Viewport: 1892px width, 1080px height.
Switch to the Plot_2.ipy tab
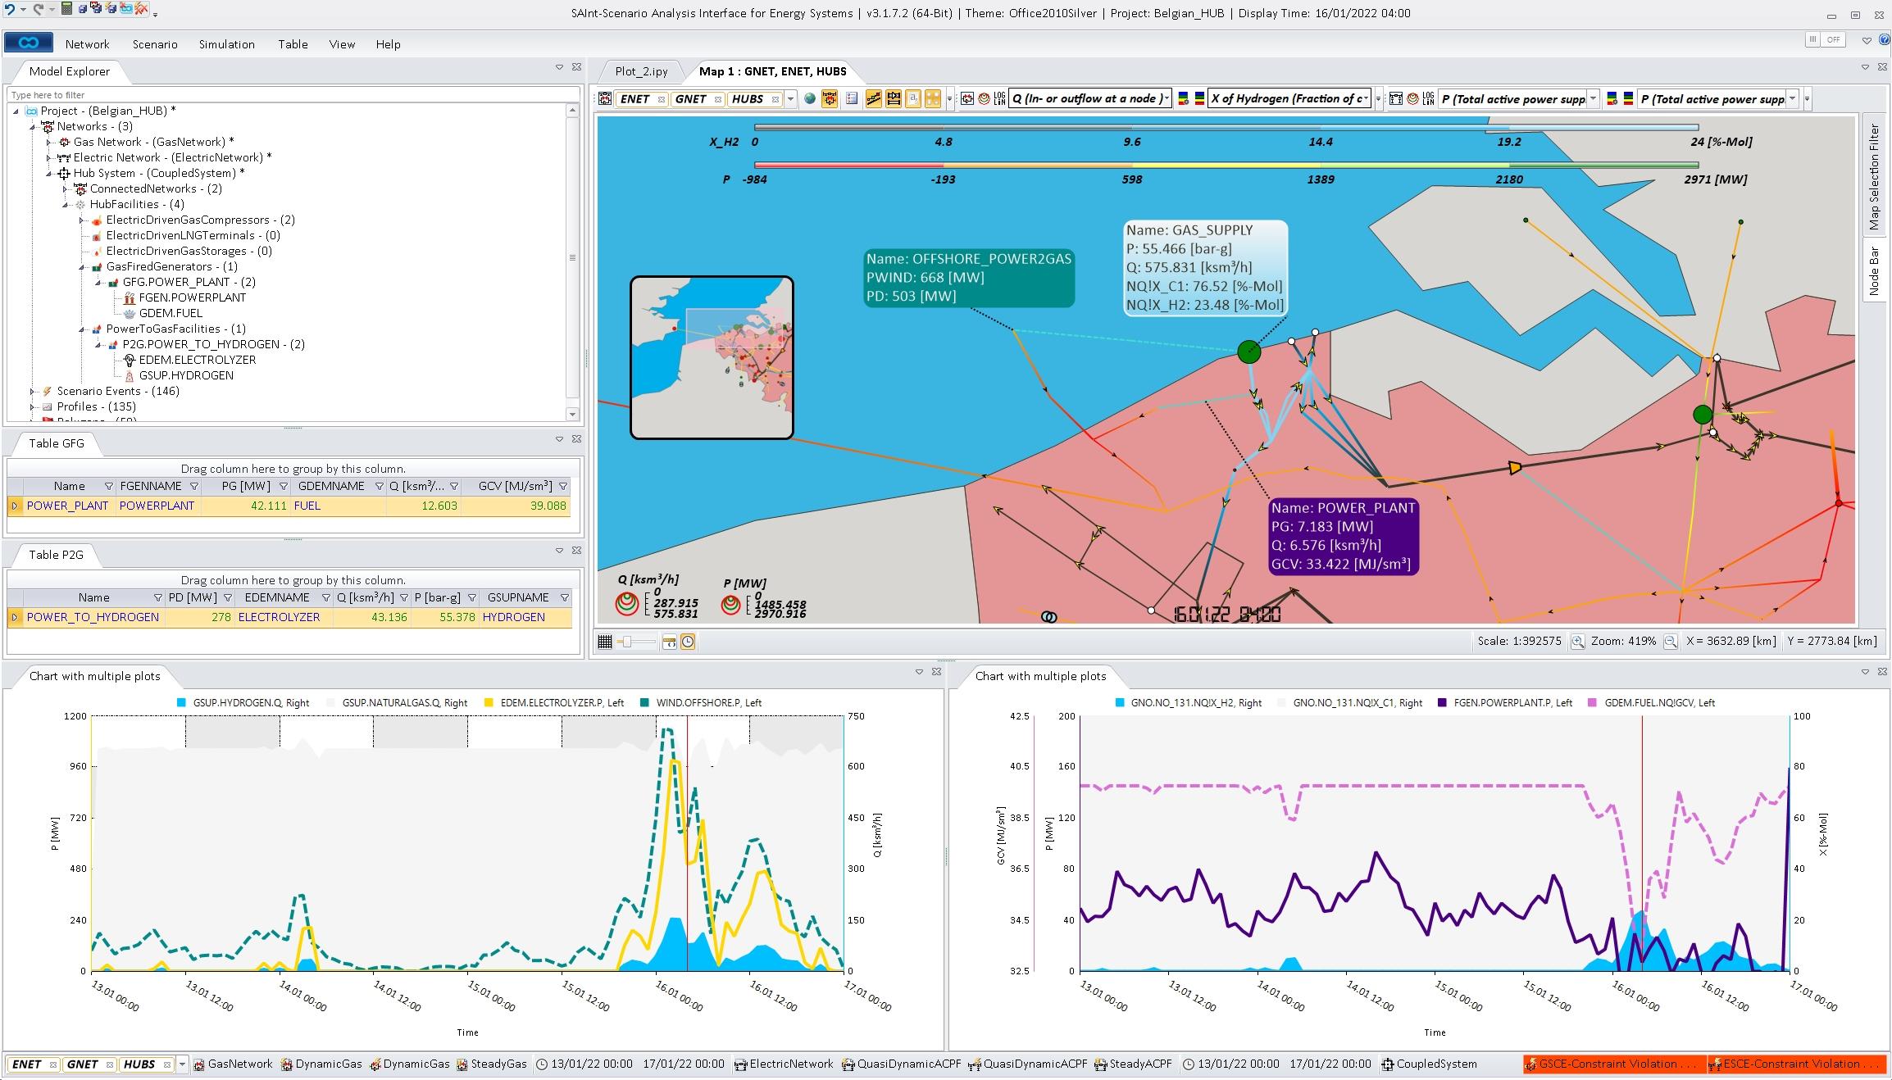[x=641, y=71]
